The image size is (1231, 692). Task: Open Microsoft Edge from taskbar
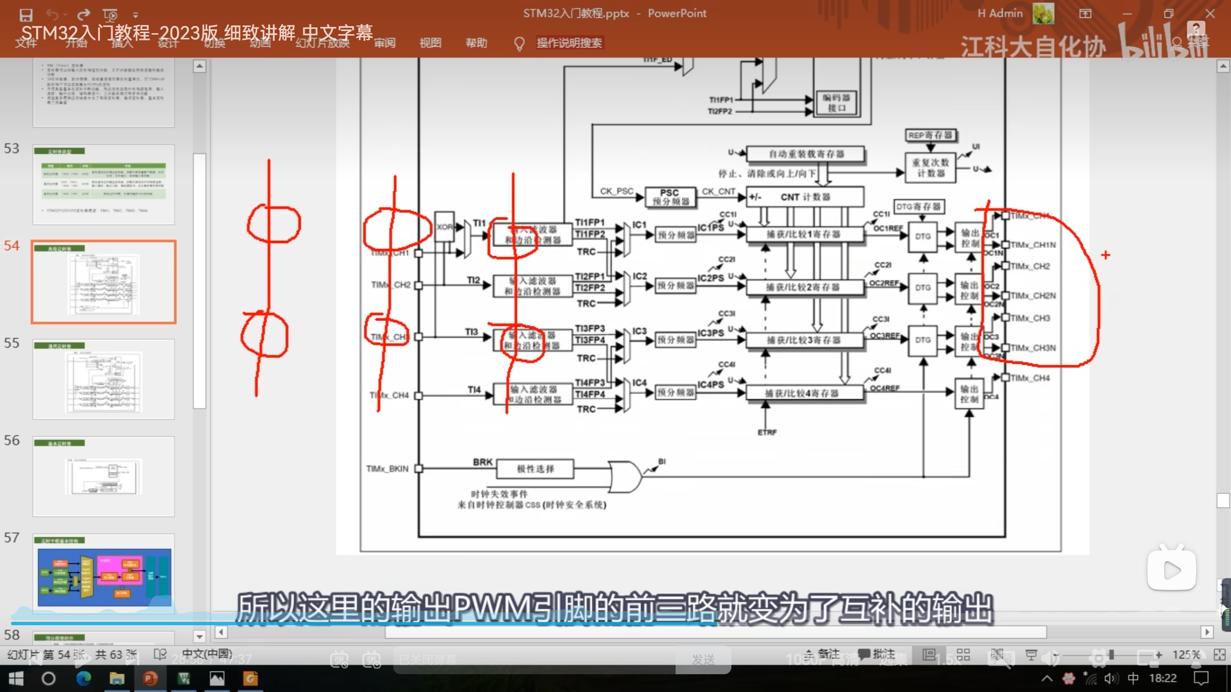tap(84, 679)
